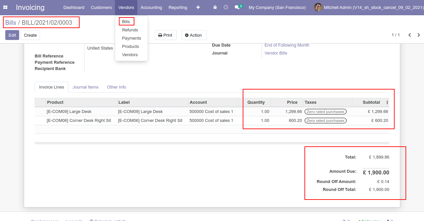Click the 1,299.66 price cell

tap(287, 112)
